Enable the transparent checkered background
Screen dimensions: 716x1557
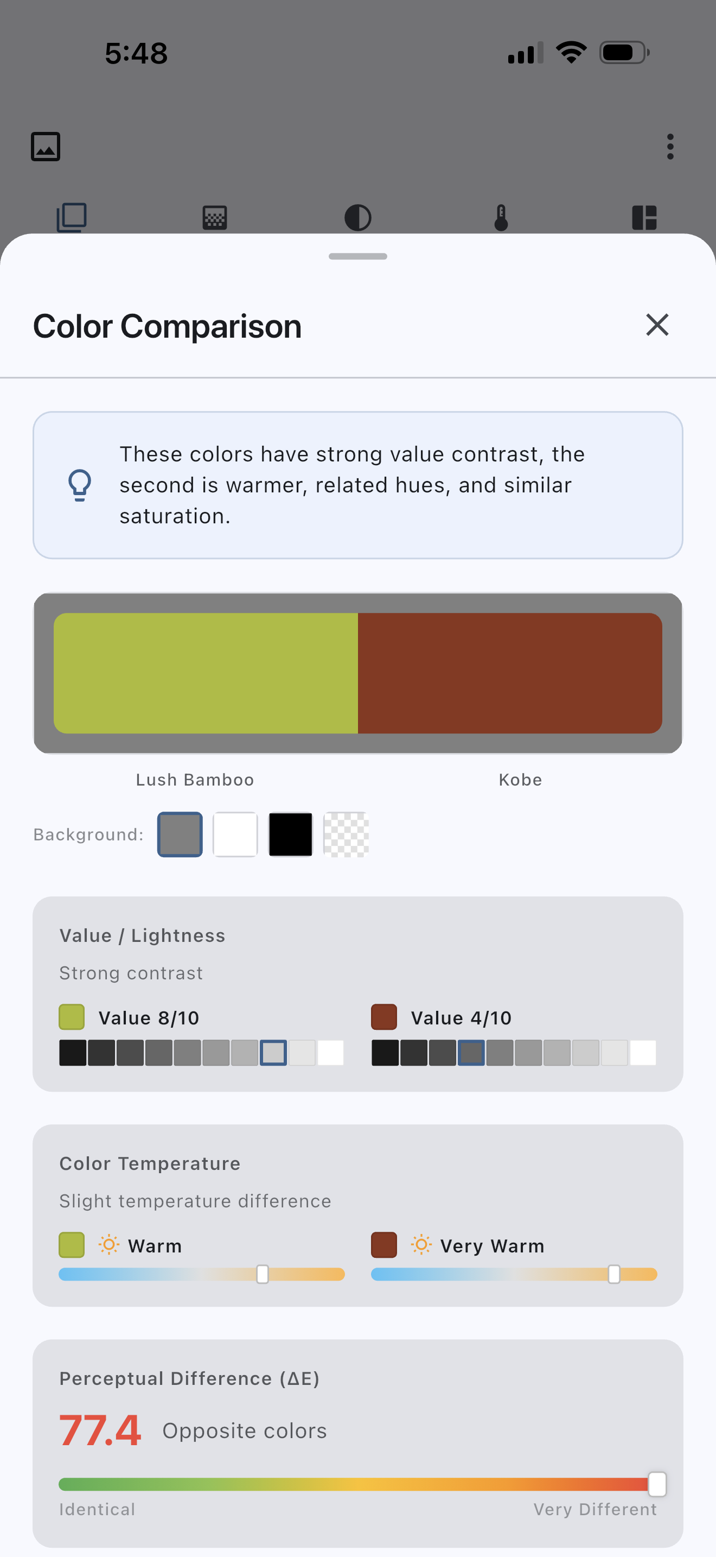point(346,834)
